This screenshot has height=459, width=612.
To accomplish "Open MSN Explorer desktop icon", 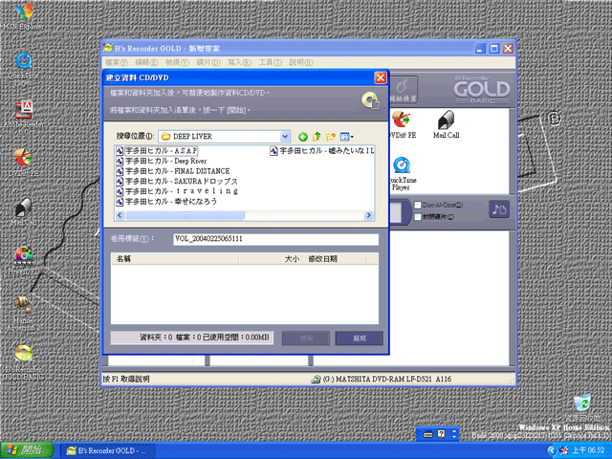I will click(x=23, y=16).
